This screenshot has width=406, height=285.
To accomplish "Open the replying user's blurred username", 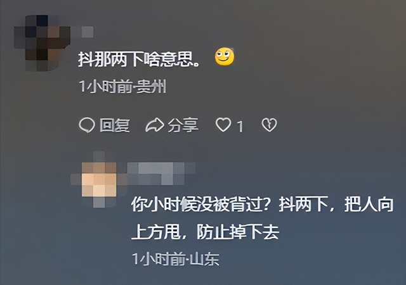I will 162,174.
